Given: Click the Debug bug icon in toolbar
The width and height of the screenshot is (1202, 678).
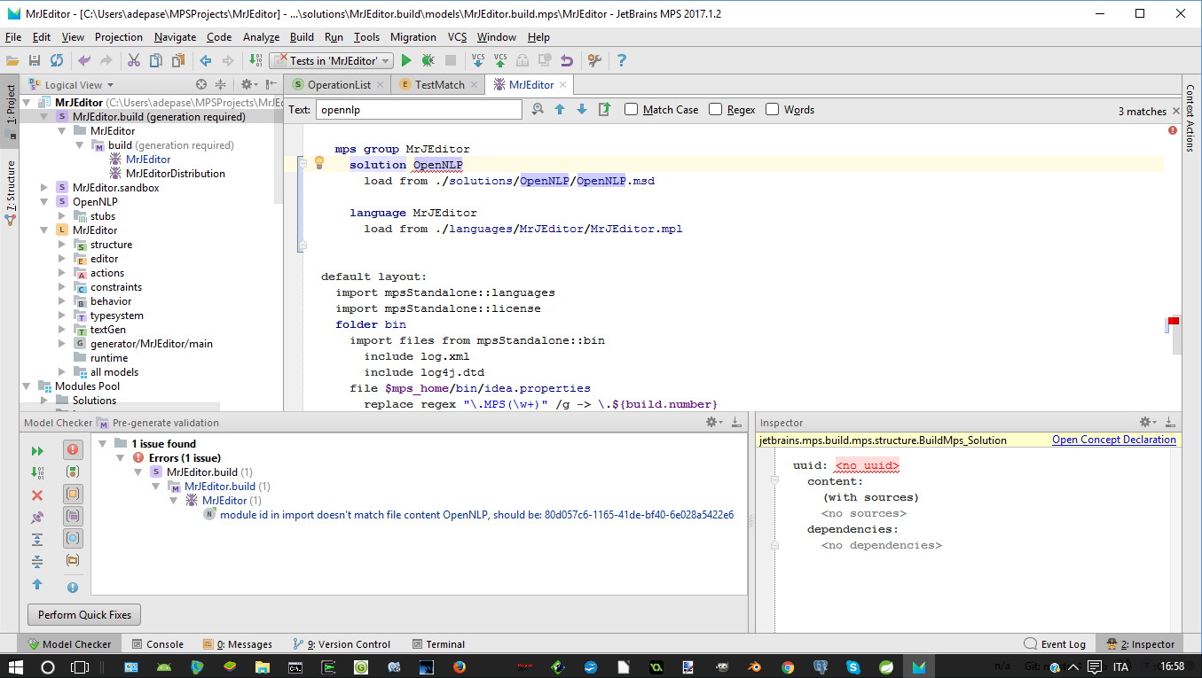Looking at the screenshot, I should (428, 60).
